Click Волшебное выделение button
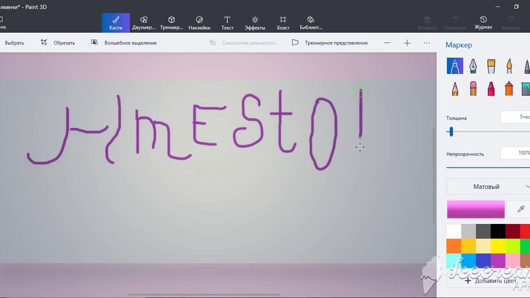Viewport: 530px width, 298px height. tap(124, 43)
